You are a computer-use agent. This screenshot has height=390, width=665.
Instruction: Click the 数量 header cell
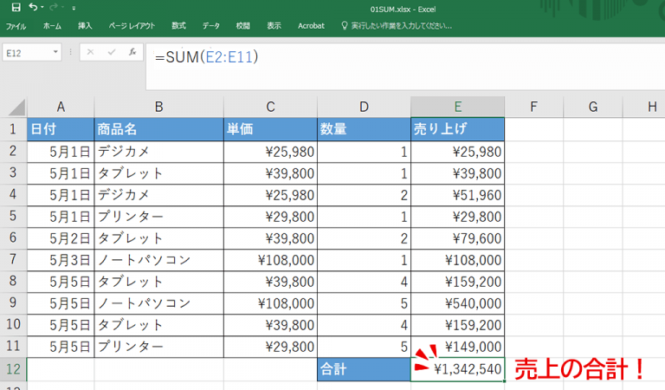click(364, 129)
